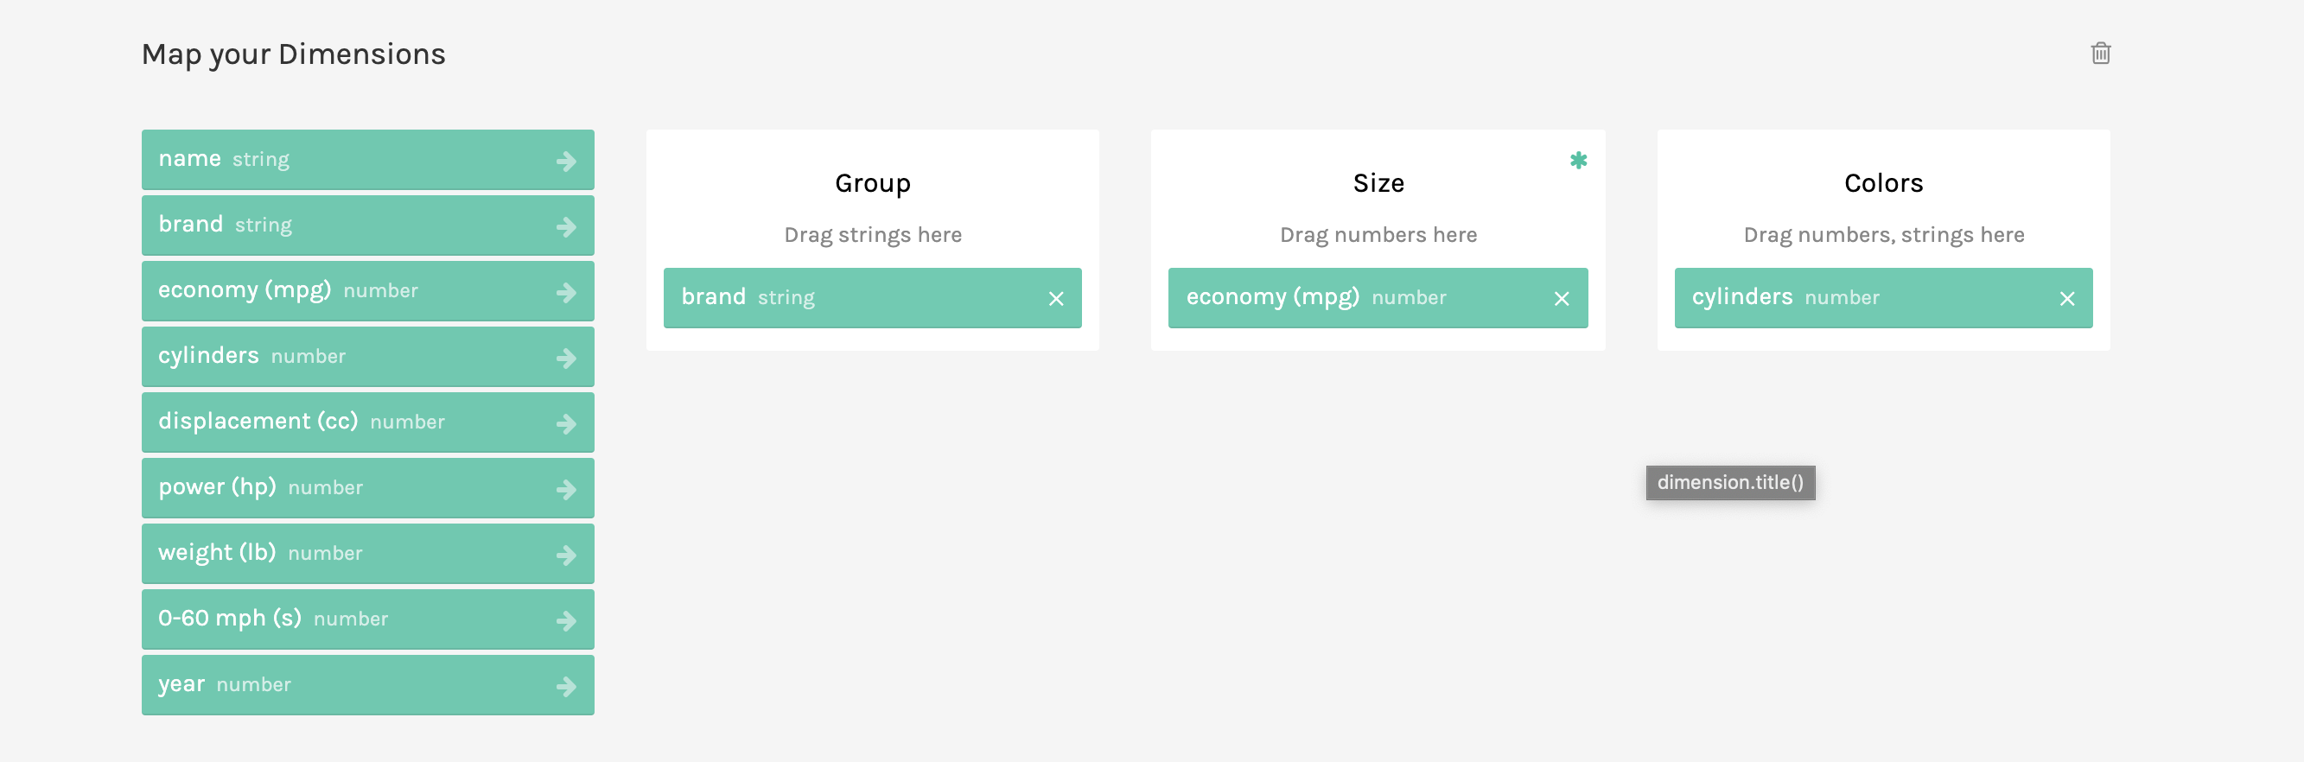Viewport: 2304px width, 762px height.
Task: Click the Colors drop area title
Action: [x=1883, y=183]
